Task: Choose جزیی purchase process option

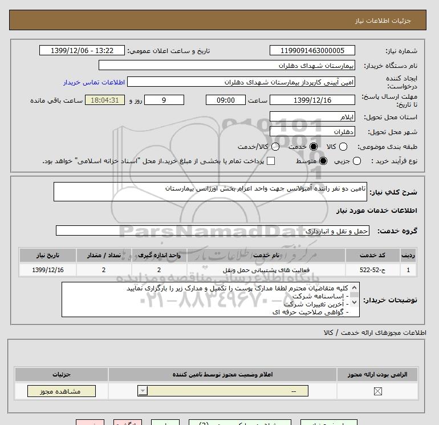Action: 357,161
